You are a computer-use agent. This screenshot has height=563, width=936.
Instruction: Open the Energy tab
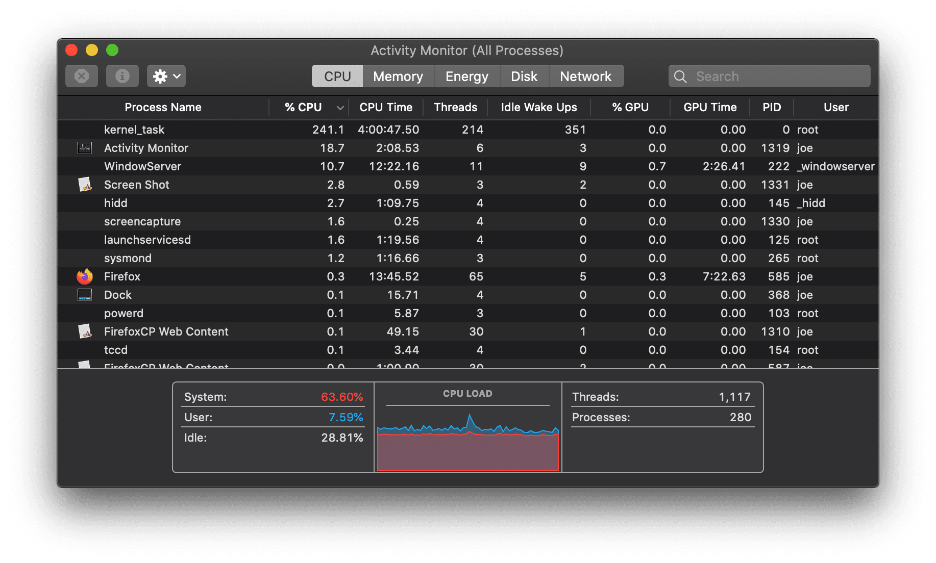tap(467, 76)
